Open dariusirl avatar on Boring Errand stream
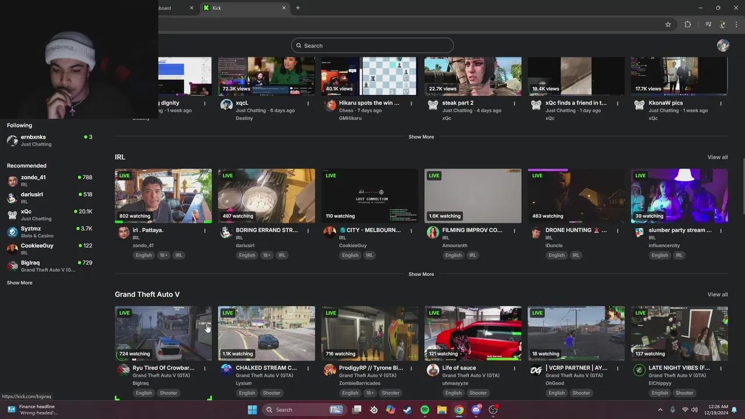The width and height of the screenshot is (745, 419). [x=226, y=233]
